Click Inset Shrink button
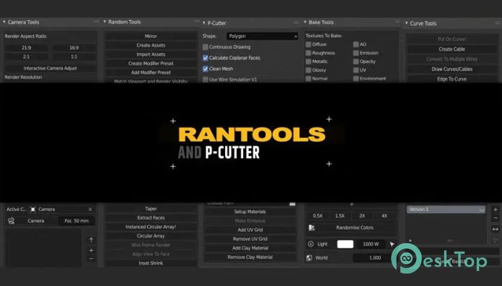Viewport: 502px width, 286px height. [151, 263]
